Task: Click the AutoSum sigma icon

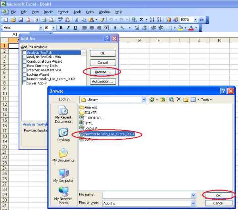Action: (141, 20)
